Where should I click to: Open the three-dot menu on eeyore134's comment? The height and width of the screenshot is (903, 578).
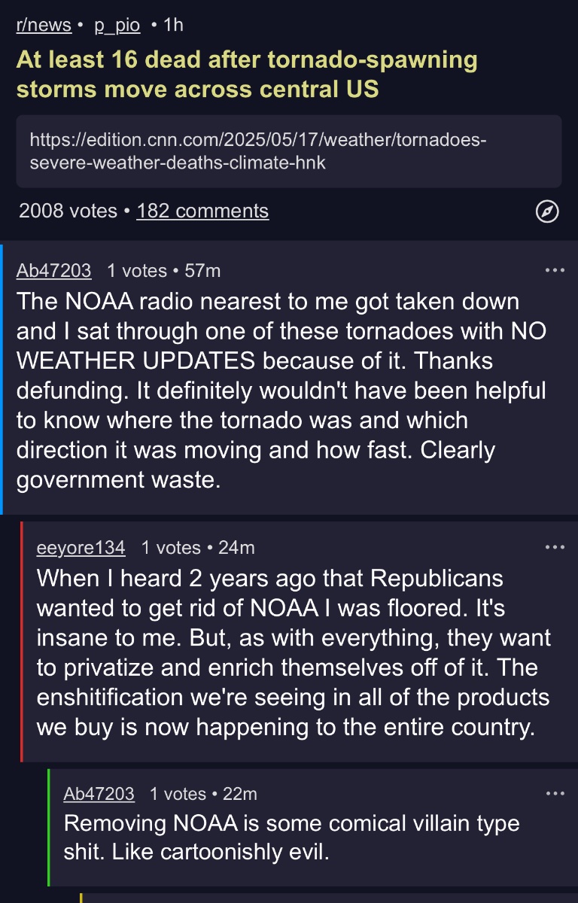coord(554,547)
